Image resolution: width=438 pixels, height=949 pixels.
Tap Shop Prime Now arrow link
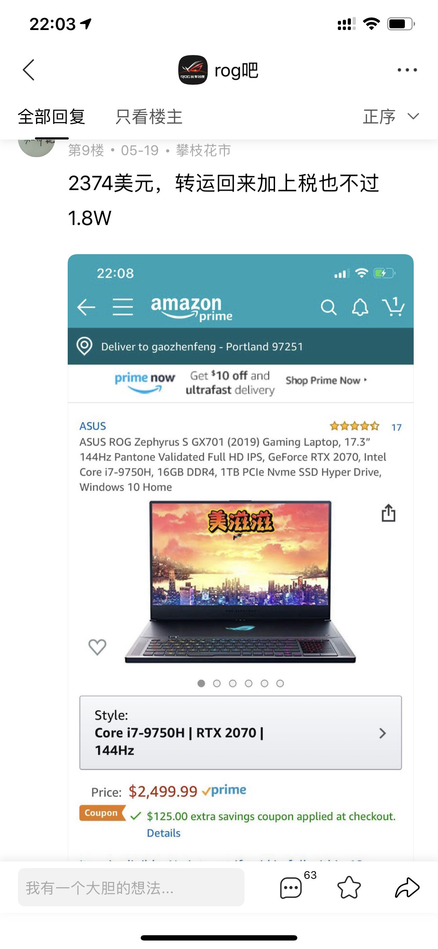326,380
